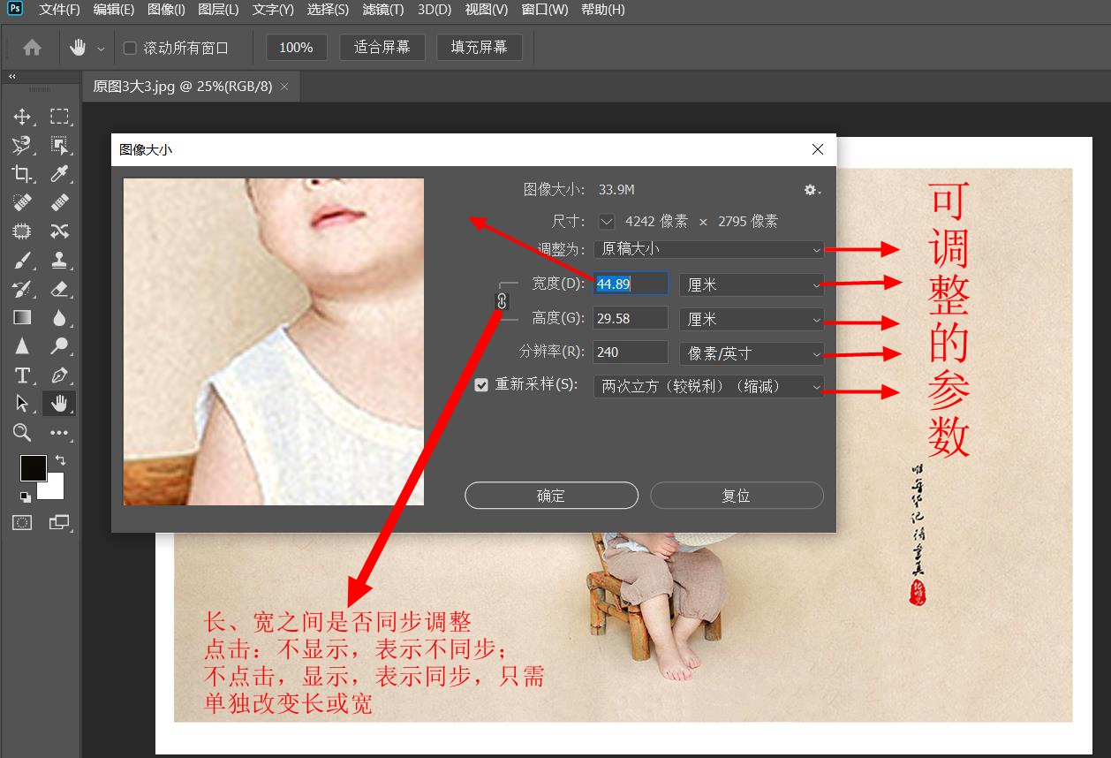This screenshot has width=1111, height=758.
Task: Open the 滤镜(T) menu
Action: (382, 11)
